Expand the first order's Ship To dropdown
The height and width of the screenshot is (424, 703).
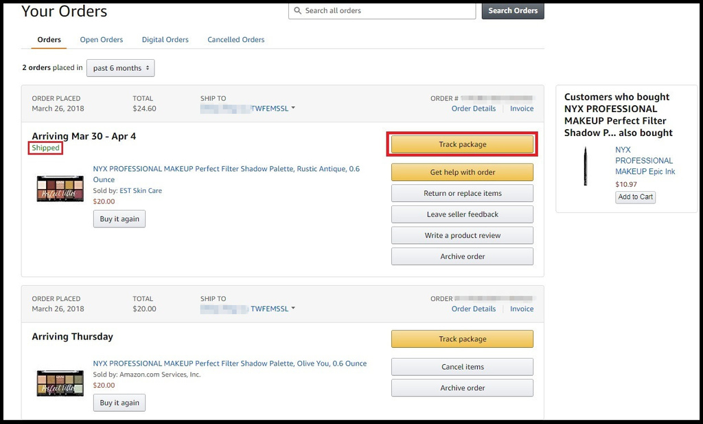pos(293,108)
